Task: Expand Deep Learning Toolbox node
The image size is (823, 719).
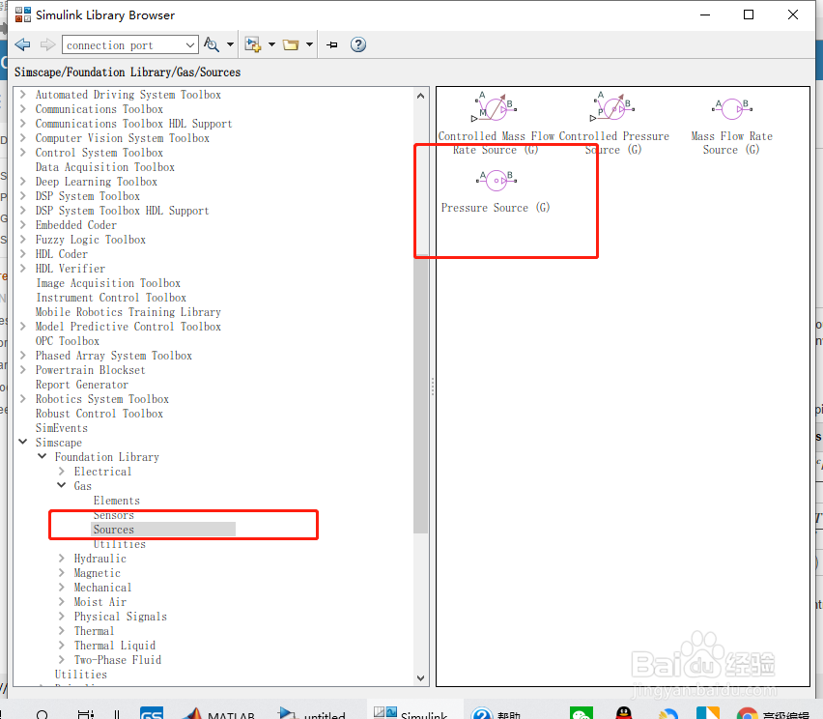Action: [22, 182]
